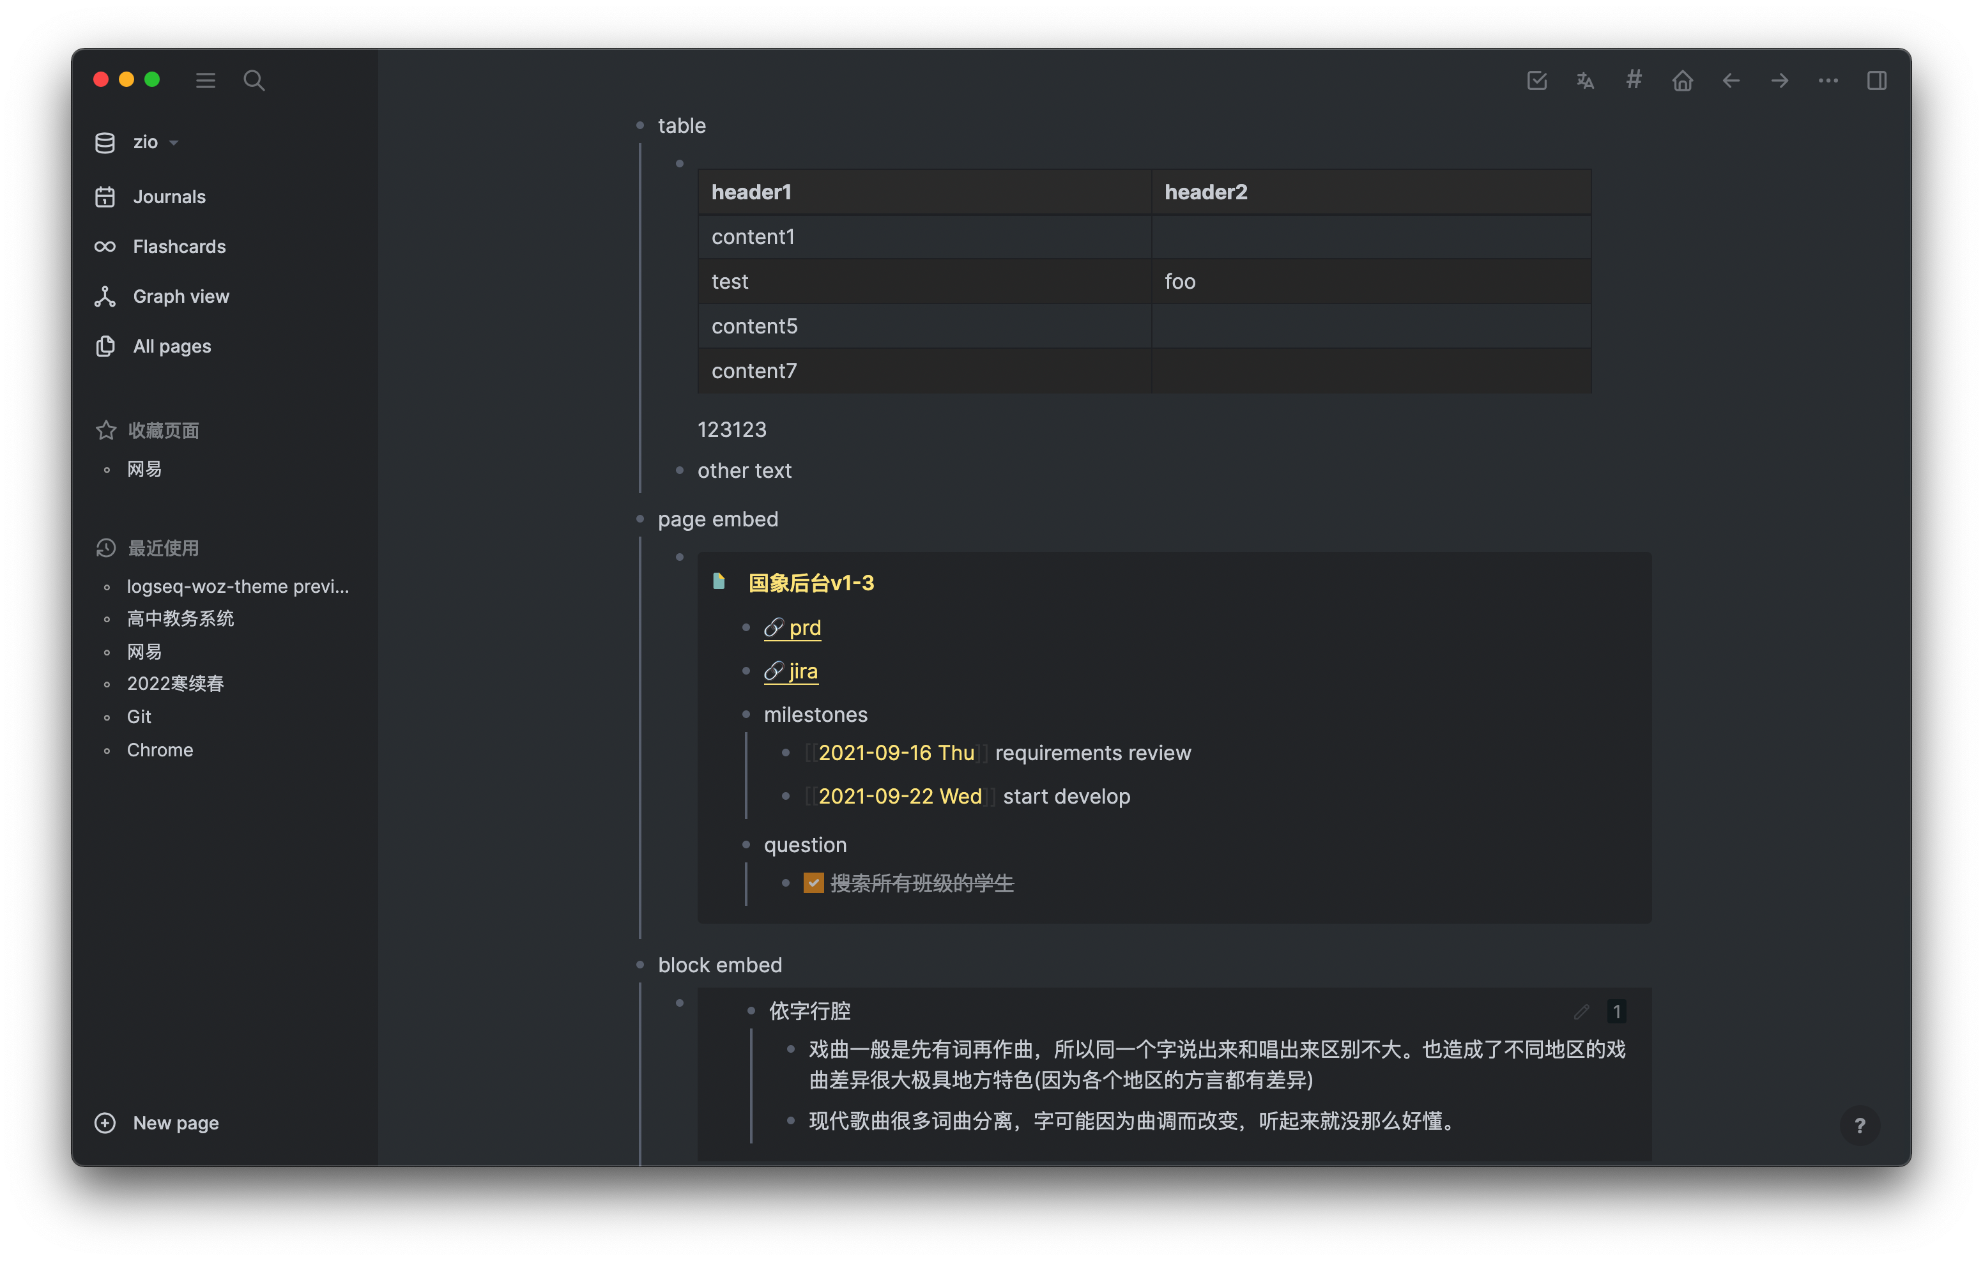Open the three-dots more menu

coord(1828,80)
